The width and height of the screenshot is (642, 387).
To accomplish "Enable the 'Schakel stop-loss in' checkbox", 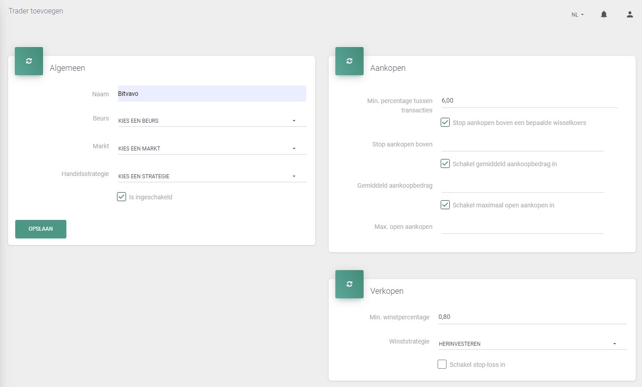I will point(442,364).
